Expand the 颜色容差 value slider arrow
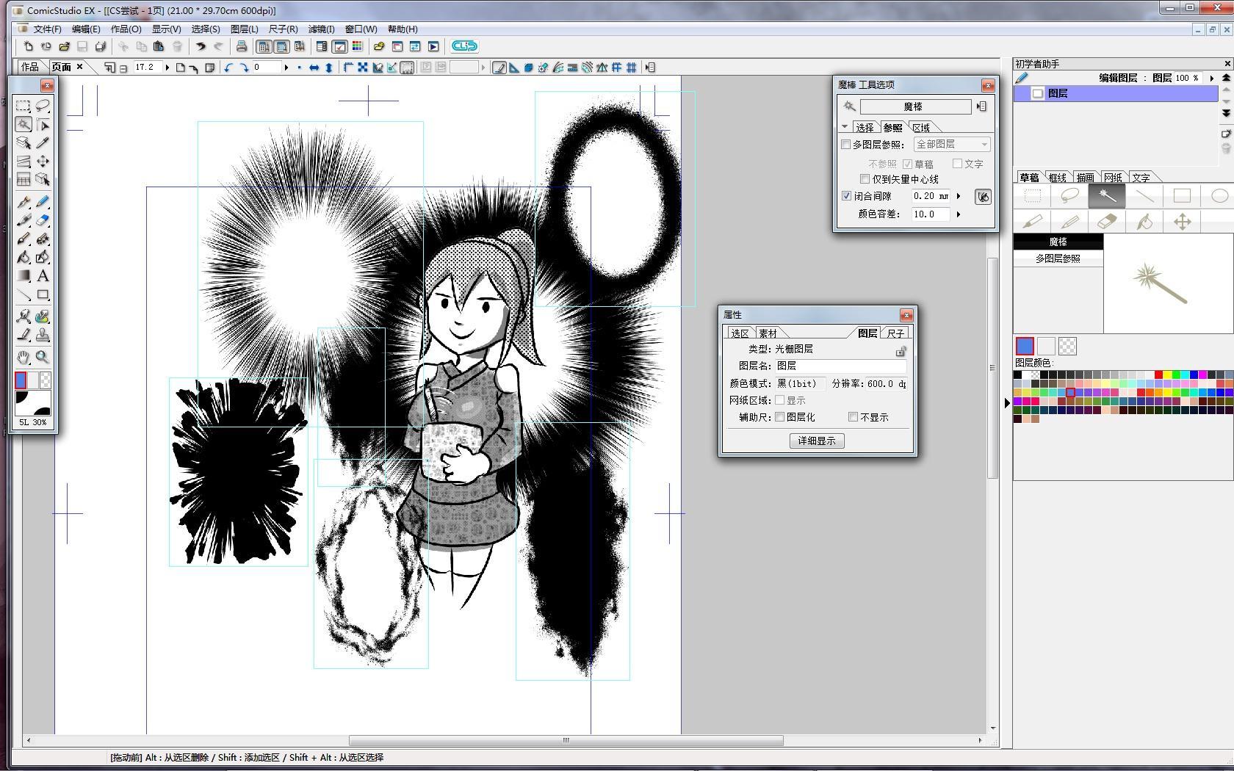 [x=959, y=214]
